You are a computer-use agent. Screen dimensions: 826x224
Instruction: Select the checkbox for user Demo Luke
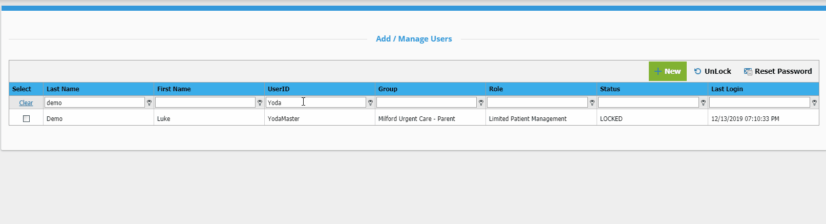(26, 118)
